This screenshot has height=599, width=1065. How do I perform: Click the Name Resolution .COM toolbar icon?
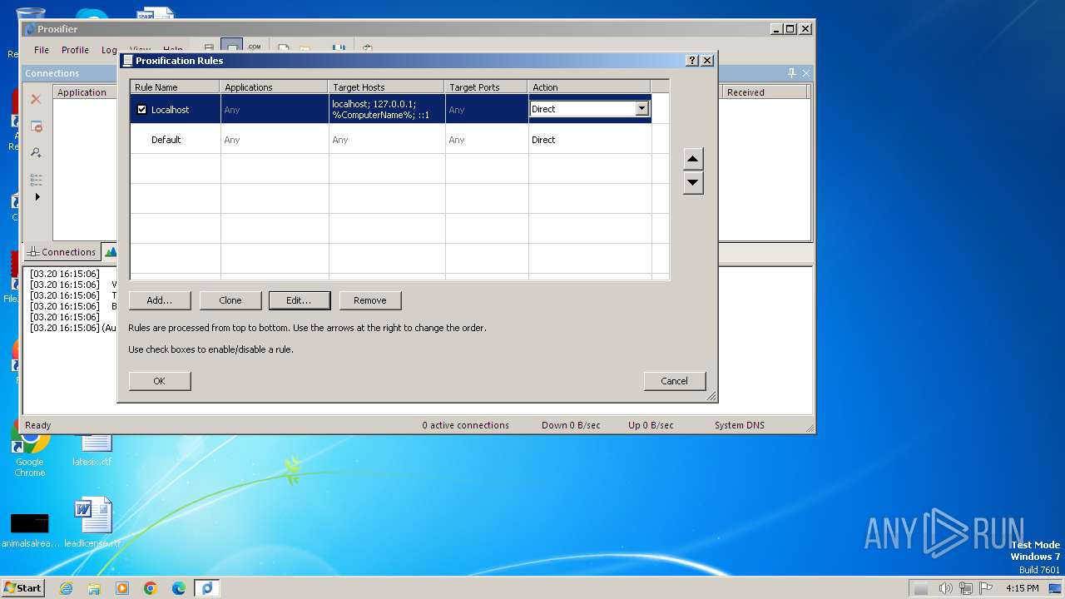[x=254, y=48]
